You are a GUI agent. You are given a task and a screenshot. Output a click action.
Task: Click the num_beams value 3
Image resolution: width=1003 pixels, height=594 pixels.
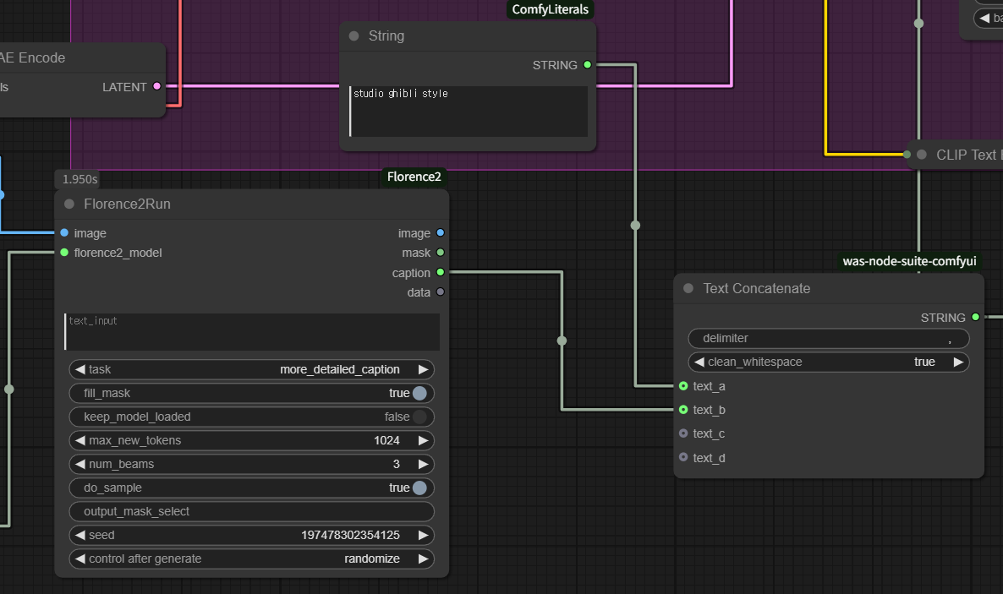coord(396,464)
